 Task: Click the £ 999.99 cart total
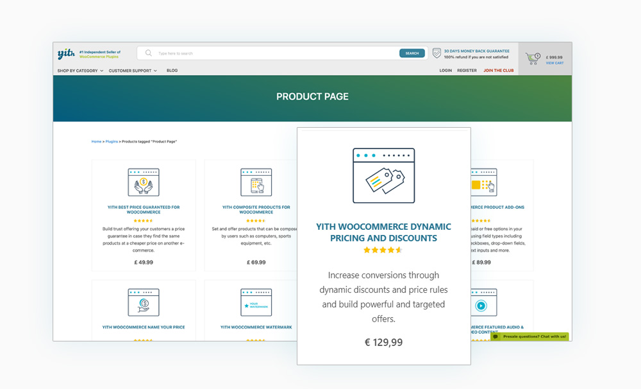(x=554, y=57)
